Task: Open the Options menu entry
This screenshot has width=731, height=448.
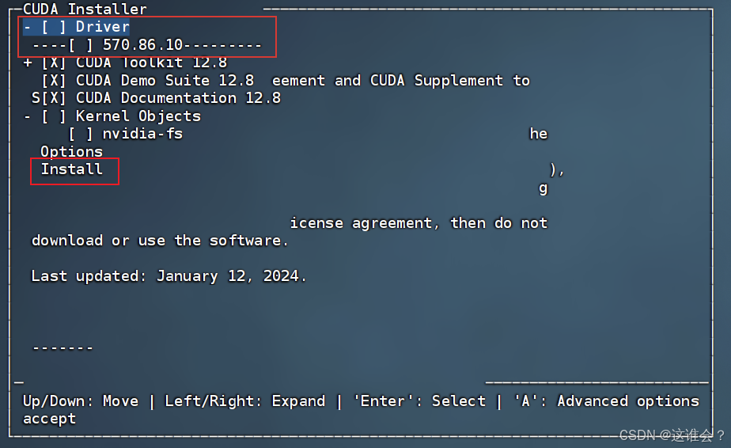Action: coord(71,152)
